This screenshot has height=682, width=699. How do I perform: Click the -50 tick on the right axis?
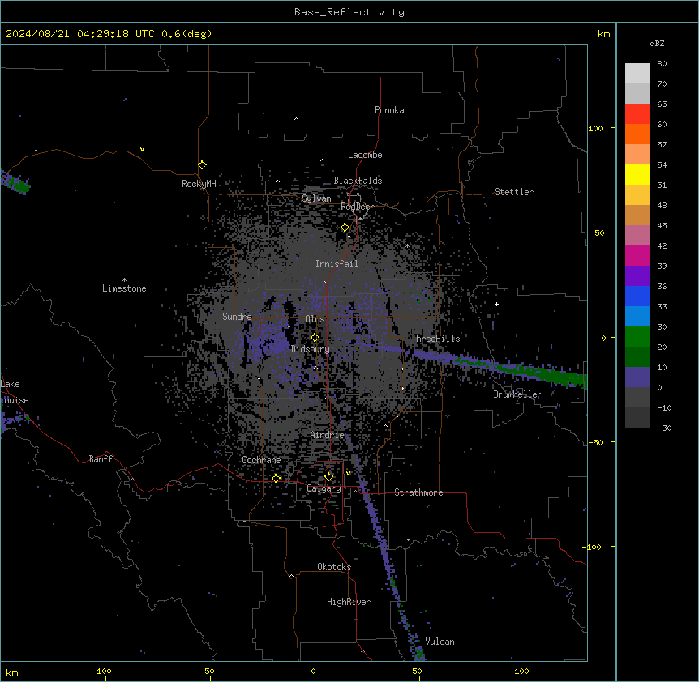click(x=594, y=442)
